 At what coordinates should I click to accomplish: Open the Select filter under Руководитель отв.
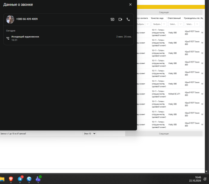192,24
